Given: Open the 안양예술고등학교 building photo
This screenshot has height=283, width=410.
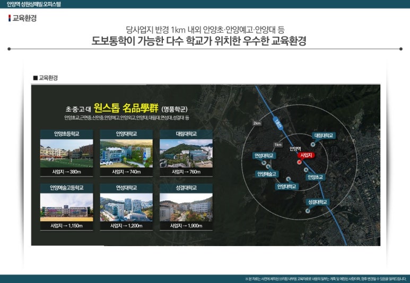Looking at the screenshot, I should [66, 207].
